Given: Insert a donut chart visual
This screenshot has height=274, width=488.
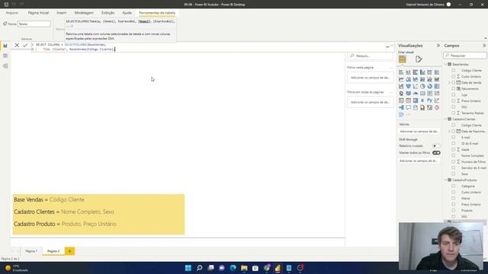Looking at the screenshot, I should (x=430, y=86).
